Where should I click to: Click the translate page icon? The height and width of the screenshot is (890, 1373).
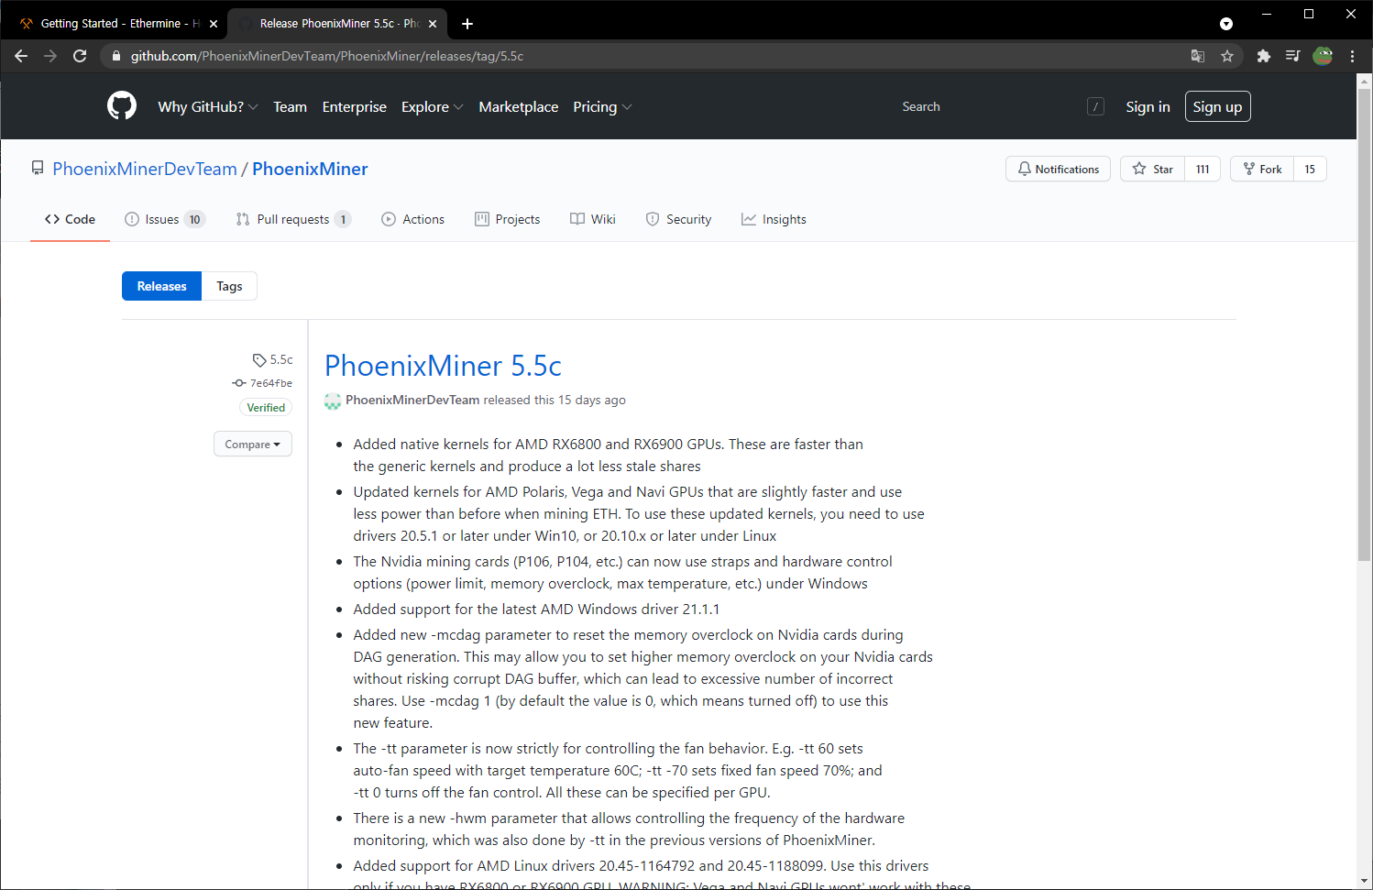tap(1198, 56)
